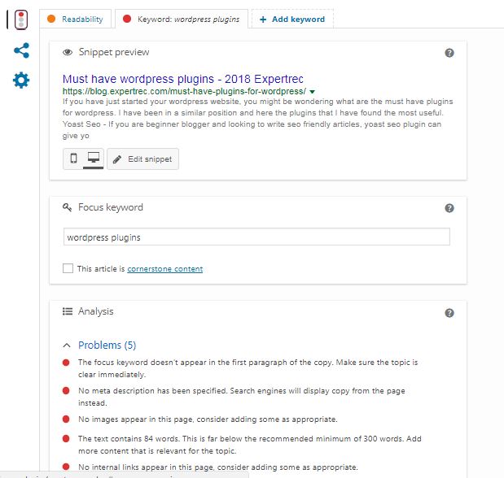Screen dimensions: 504x478
Task: Click the red bullet for first paragraph problem
Action: click(66, 363)
